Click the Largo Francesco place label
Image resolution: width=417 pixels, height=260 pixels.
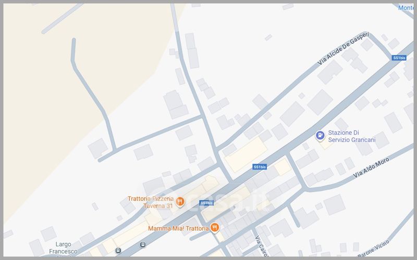point(63,248)
